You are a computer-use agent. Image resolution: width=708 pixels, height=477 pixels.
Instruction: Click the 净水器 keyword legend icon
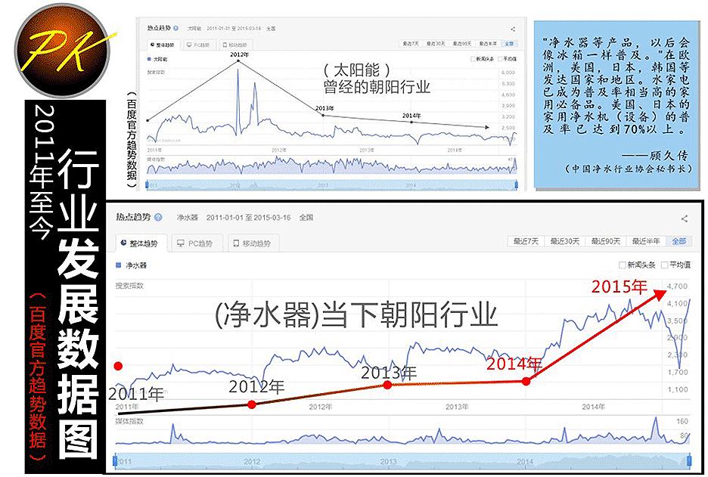point(118,266)
